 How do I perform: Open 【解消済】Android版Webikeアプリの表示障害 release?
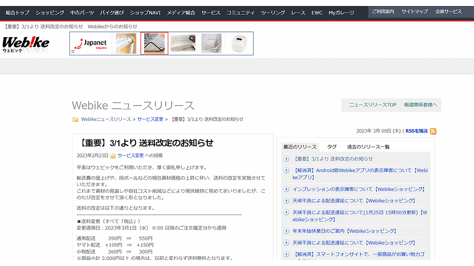[x=360, y=174]
